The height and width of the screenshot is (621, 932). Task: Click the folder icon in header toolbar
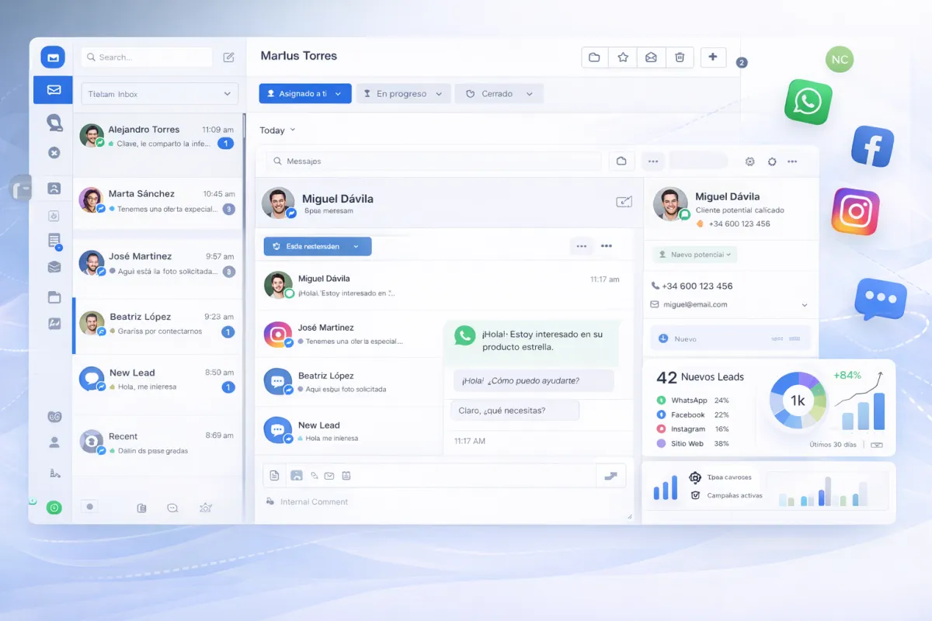pos(594,57)
